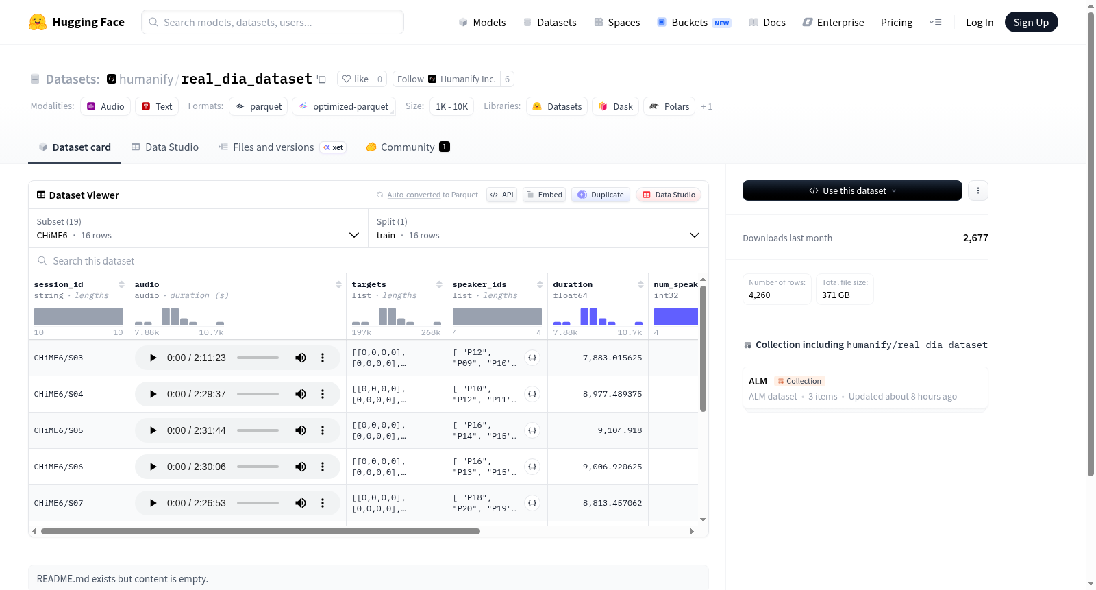Click the API button in Dataset Viewer
This screenshot has width=1096, height=590.
coord(501,195)
